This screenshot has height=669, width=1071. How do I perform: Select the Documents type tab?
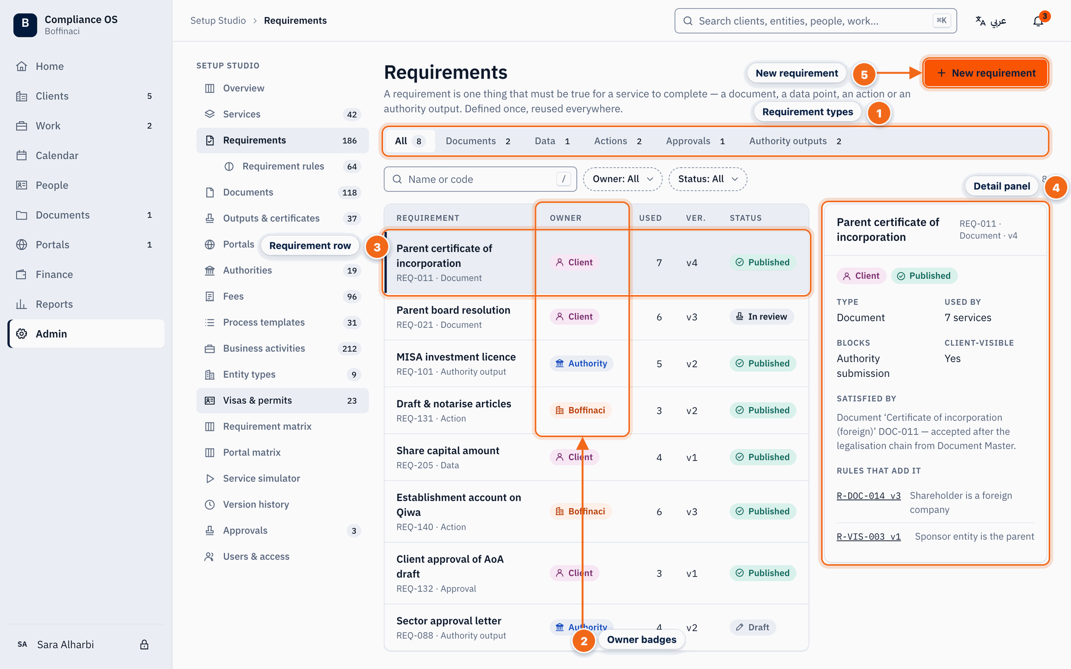[479, 141]
